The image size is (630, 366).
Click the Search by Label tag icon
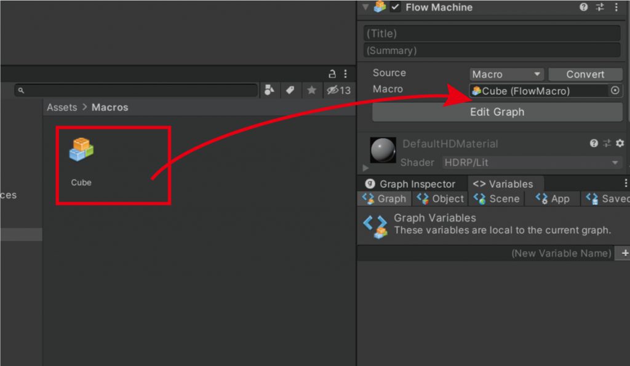[290, 90]
